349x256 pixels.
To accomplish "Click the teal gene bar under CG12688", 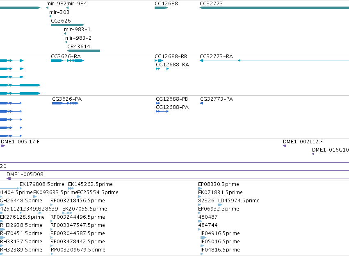I will pos(161,8).
